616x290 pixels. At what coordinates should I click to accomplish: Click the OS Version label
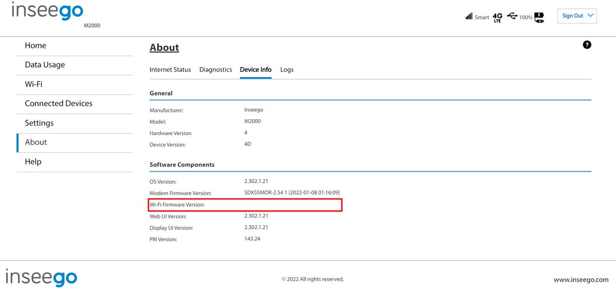[163, 182]
